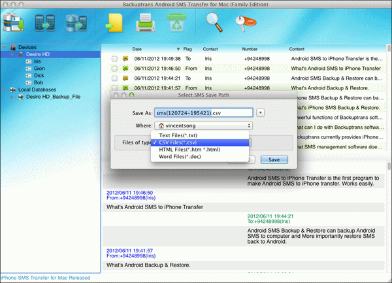Click the '2012/06/11 19:46:50' timestamp in preview
The height and width of the screenshot is (283, 392).
coord(129,193)
